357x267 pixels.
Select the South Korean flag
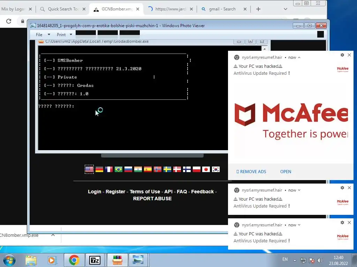tap(216, 169)
